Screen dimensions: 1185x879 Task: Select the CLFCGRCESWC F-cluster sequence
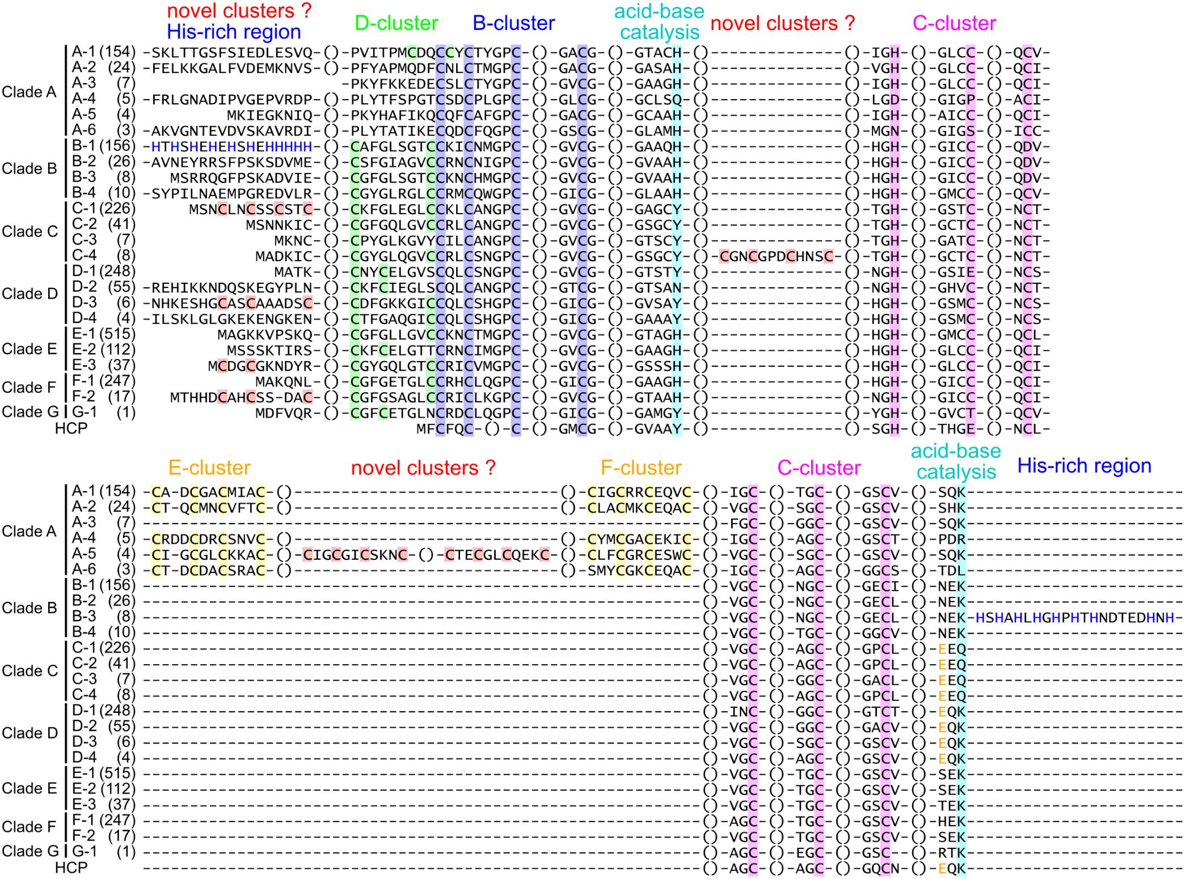[x=640, y=554]
